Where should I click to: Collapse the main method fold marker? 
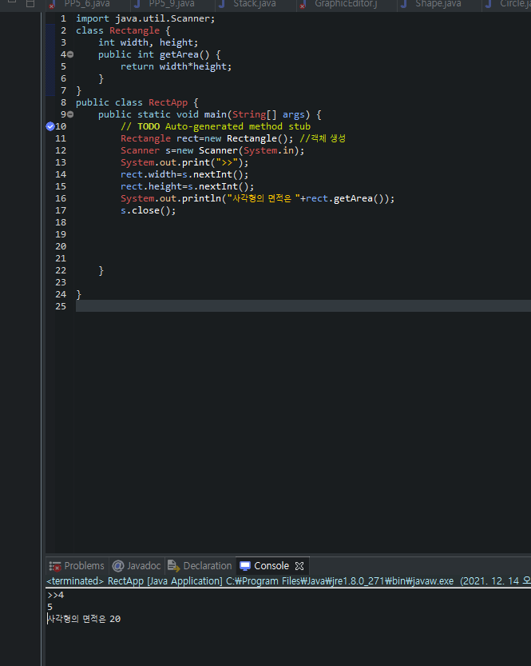pyautogui.click(x=70, y=114)
